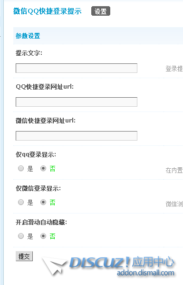Click the 是 label under 仅微信登录显示
This screenshot has width=183, height=285.
[x=30, y=203]
